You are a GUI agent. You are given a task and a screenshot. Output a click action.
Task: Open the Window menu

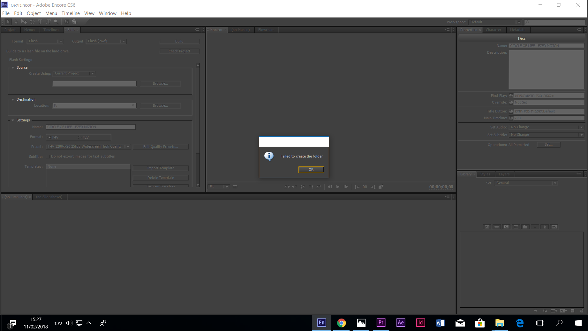pyautogui.click(x=108, y=13)
